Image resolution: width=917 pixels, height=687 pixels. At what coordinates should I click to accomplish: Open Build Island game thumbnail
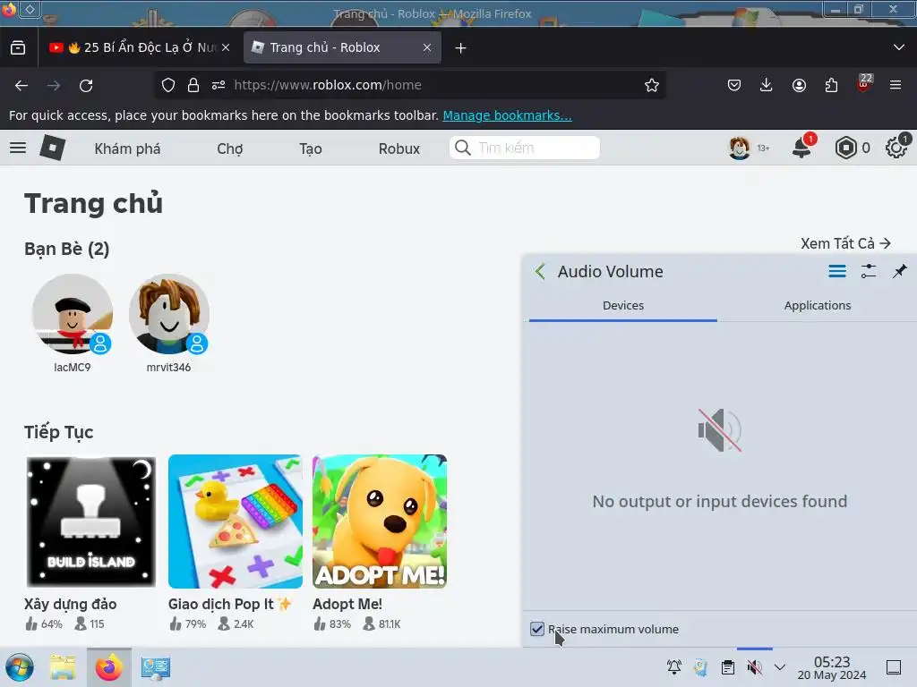pyautogui.click(x=91, y=522)
